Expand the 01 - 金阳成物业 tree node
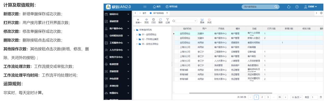This screenshot has width=328, height=104. pyautogui.click(x=137, y=34)
